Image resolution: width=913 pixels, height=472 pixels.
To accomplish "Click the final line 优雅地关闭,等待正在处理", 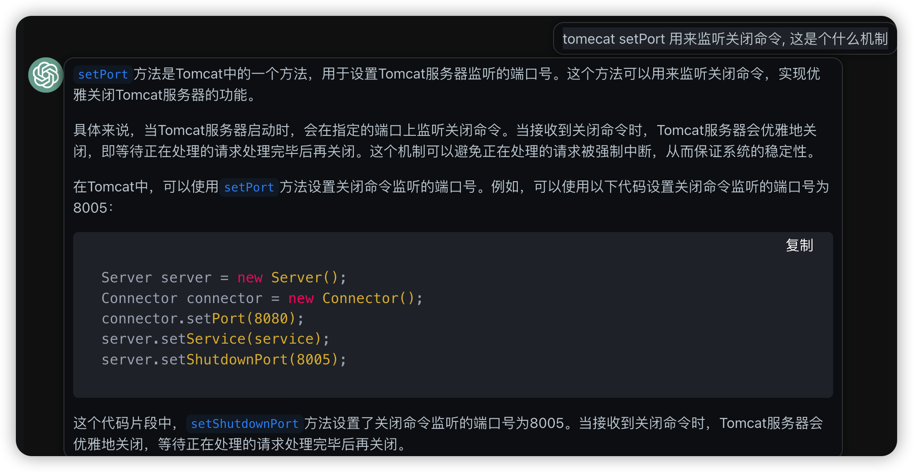I will coord(240,444).
